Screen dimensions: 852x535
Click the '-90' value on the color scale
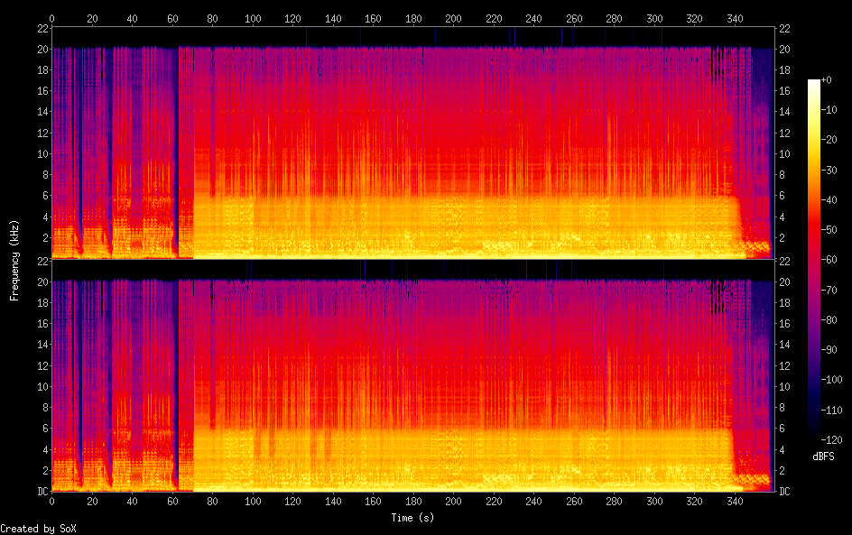(829, 350)
